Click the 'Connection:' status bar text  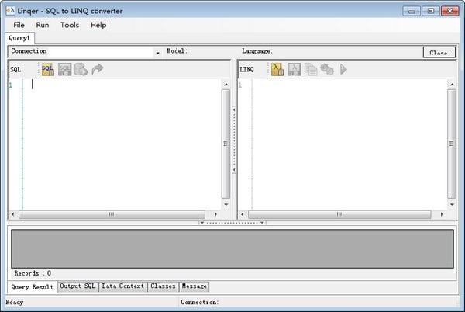(x=200, y=303)
